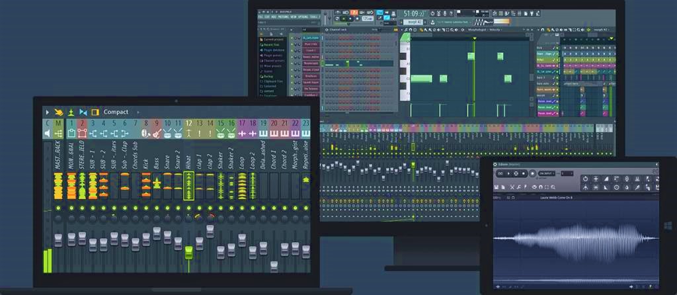Click the selected Hihat peak meter display
The image size is (677, 295).
[x=188, y=186]
